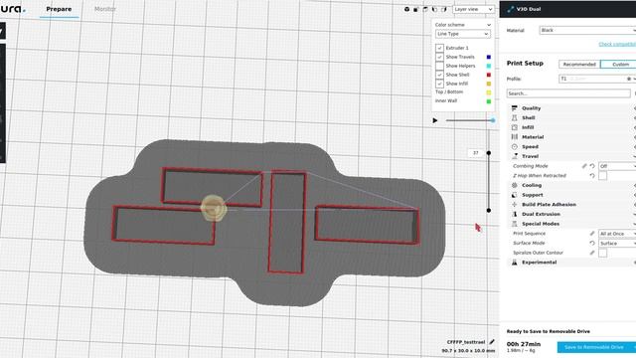Expand the Infill settings category
The width and height of the screenshot is (636, 358).
click(572, 127)
